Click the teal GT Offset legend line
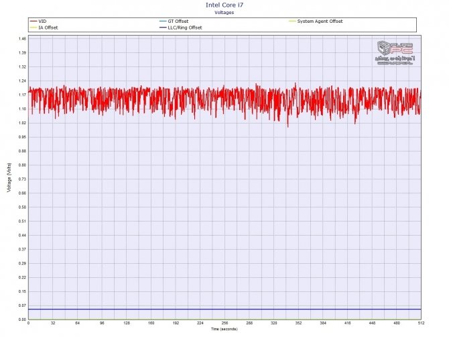This screenshot has height=337, width=449. (163, 21)
